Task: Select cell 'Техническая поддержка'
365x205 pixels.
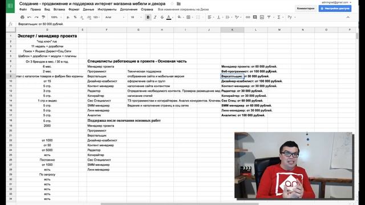Action: click(x=144, y=71)
